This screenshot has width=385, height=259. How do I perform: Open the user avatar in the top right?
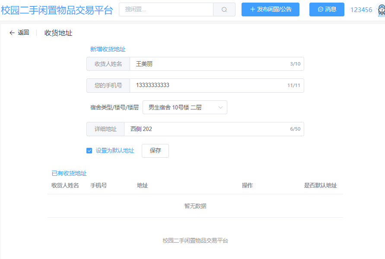coord(381,9)
